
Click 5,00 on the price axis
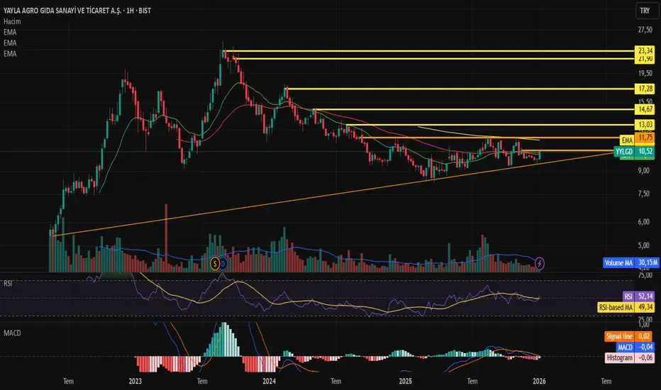point(643,245)
